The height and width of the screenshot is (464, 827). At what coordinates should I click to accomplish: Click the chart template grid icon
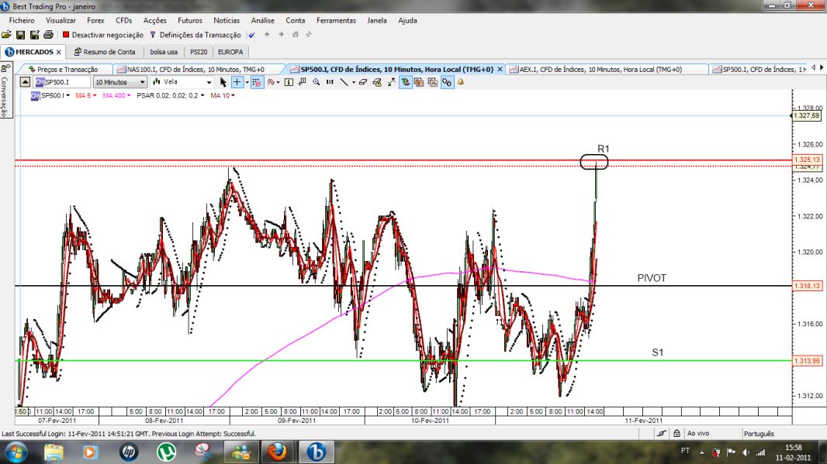pyautogui.click(x=433, y=82)
